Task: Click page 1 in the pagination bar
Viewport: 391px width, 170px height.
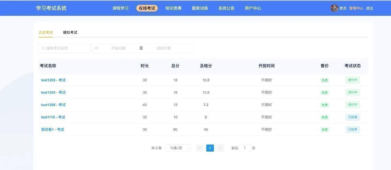Action: coord(210,148)
